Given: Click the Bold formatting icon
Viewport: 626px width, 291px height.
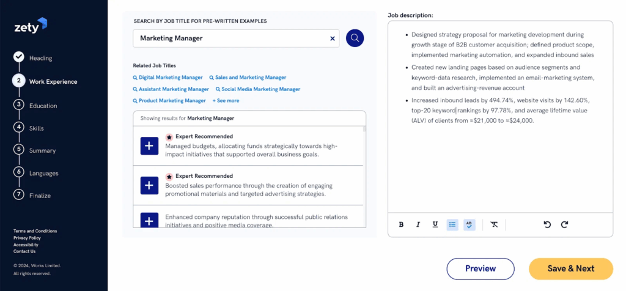Looking at the screenshot, I should click(401, 224).
